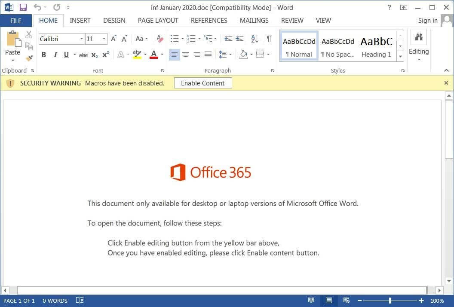Click the Cut scissors icon

tap(29, 35)
